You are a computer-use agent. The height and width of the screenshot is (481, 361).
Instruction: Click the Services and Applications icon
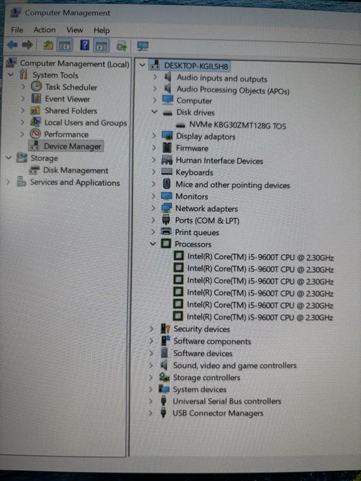[x=21, y=181]
